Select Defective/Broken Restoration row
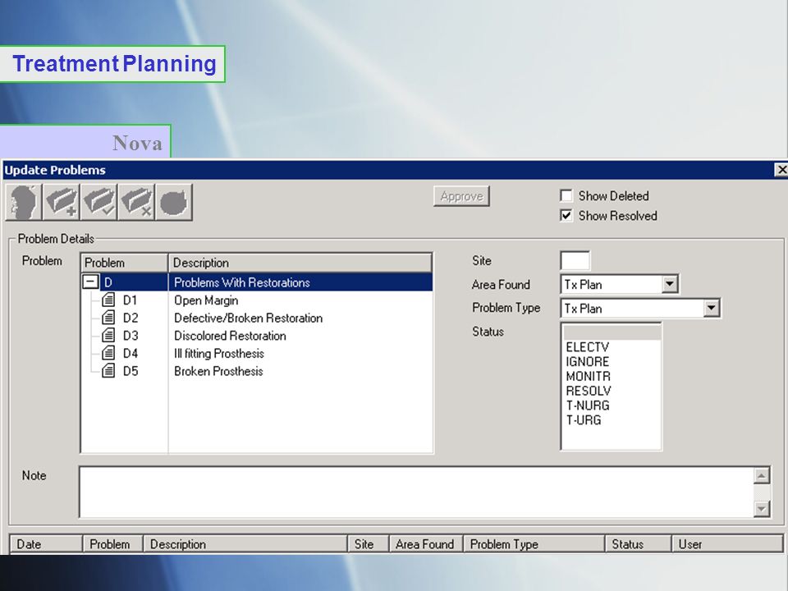 [x=256, y=318]
